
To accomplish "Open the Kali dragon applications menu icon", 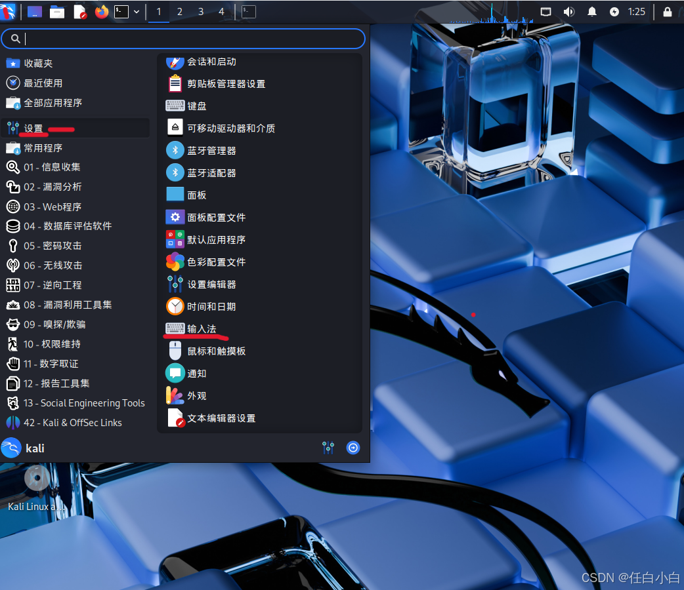I will (x=7, y=12).
